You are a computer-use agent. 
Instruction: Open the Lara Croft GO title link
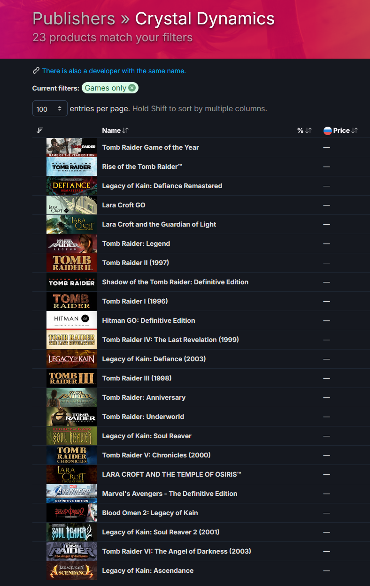pyautogui.click(x=124, y=205)
